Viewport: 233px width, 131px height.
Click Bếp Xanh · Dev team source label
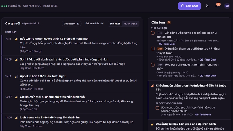32,68
